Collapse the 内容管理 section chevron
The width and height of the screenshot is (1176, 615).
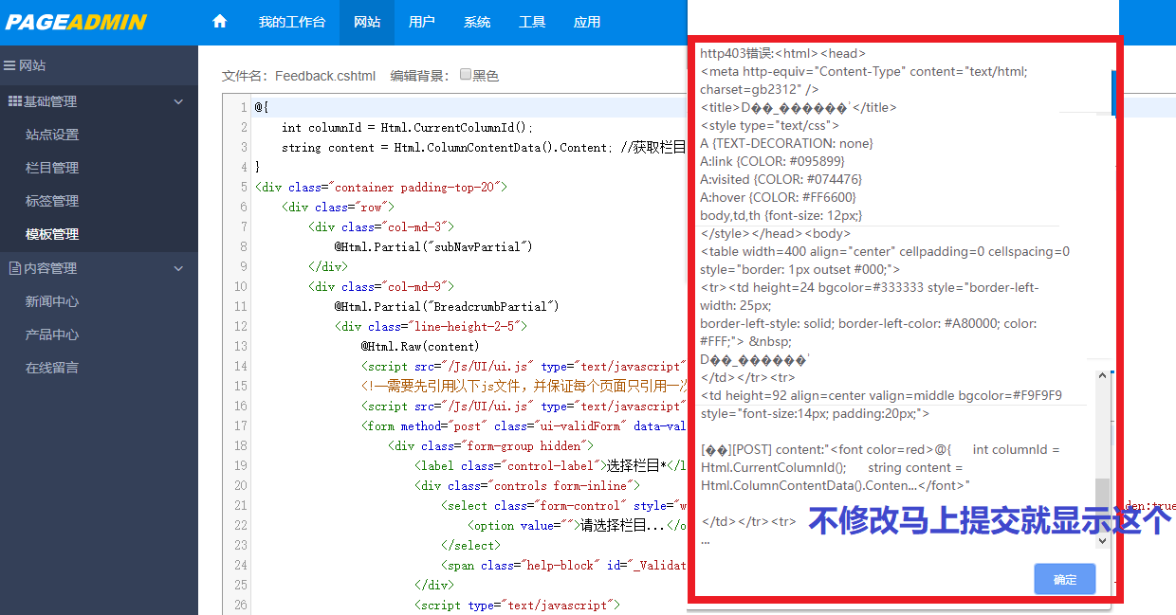178,268
